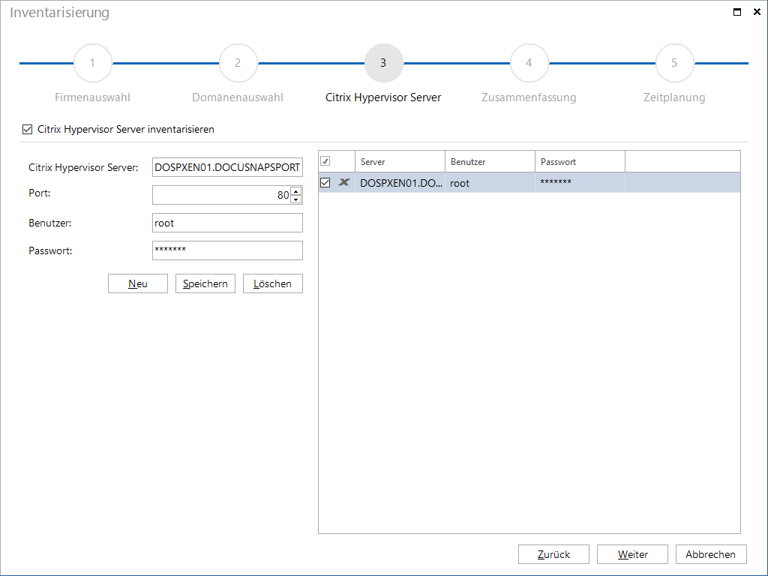Click the Passwort input field

227,250
